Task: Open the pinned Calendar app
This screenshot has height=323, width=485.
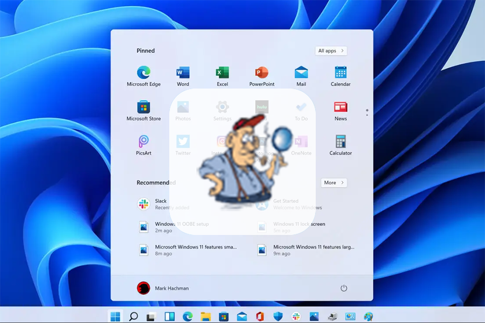Action: click(340, 76)
